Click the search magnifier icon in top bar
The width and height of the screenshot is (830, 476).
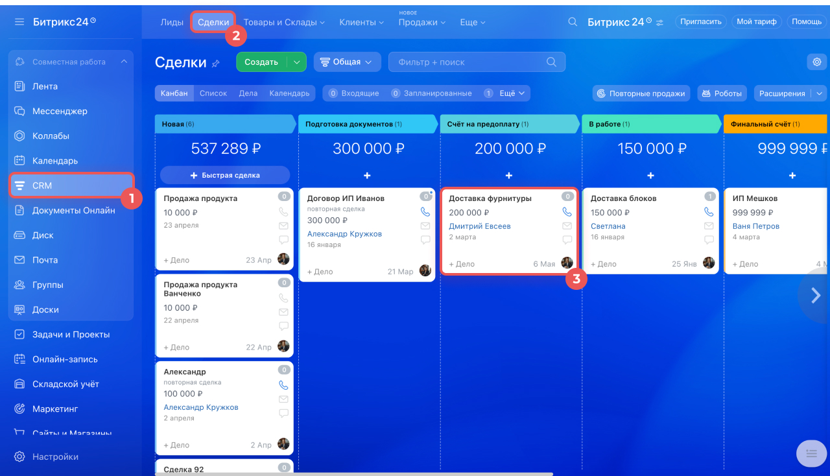tap(573, 21)
